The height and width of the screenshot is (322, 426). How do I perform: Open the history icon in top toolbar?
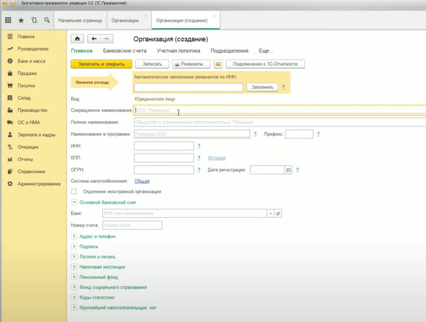[34, 21]
